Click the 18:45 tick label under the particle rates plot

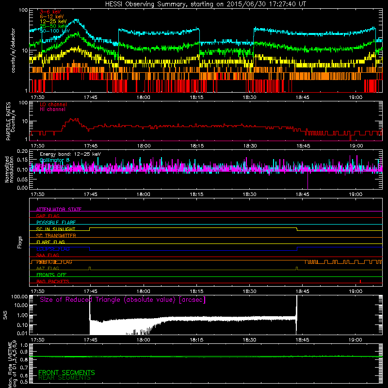[303, 146]
